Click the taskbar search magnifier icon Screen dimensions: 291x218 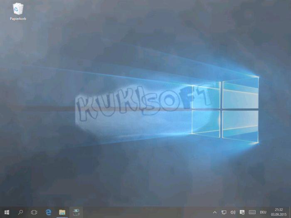[x=20, y=212]
